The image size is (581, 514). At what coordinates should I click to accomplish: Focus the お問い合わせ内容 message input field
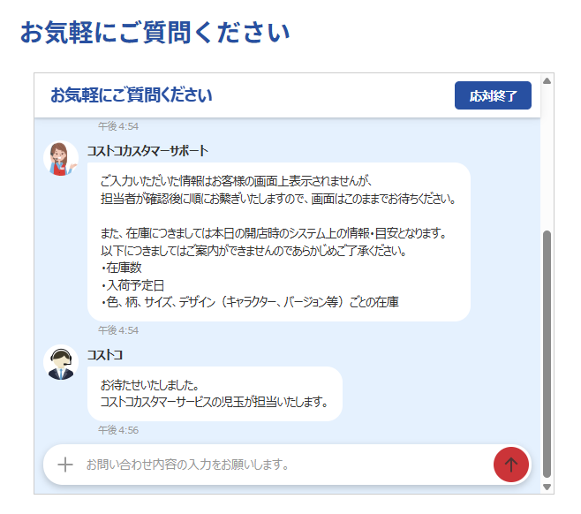click(285, 465)
